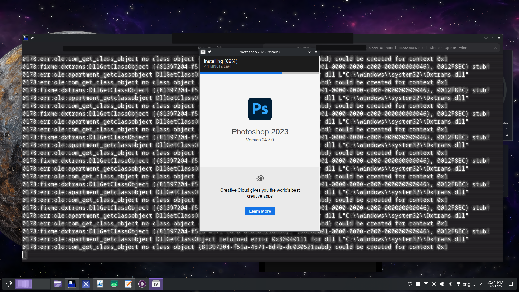Toggle the installer window's keep-above pin
Viewport: 519px width, 292px height.
coord(209,52)
